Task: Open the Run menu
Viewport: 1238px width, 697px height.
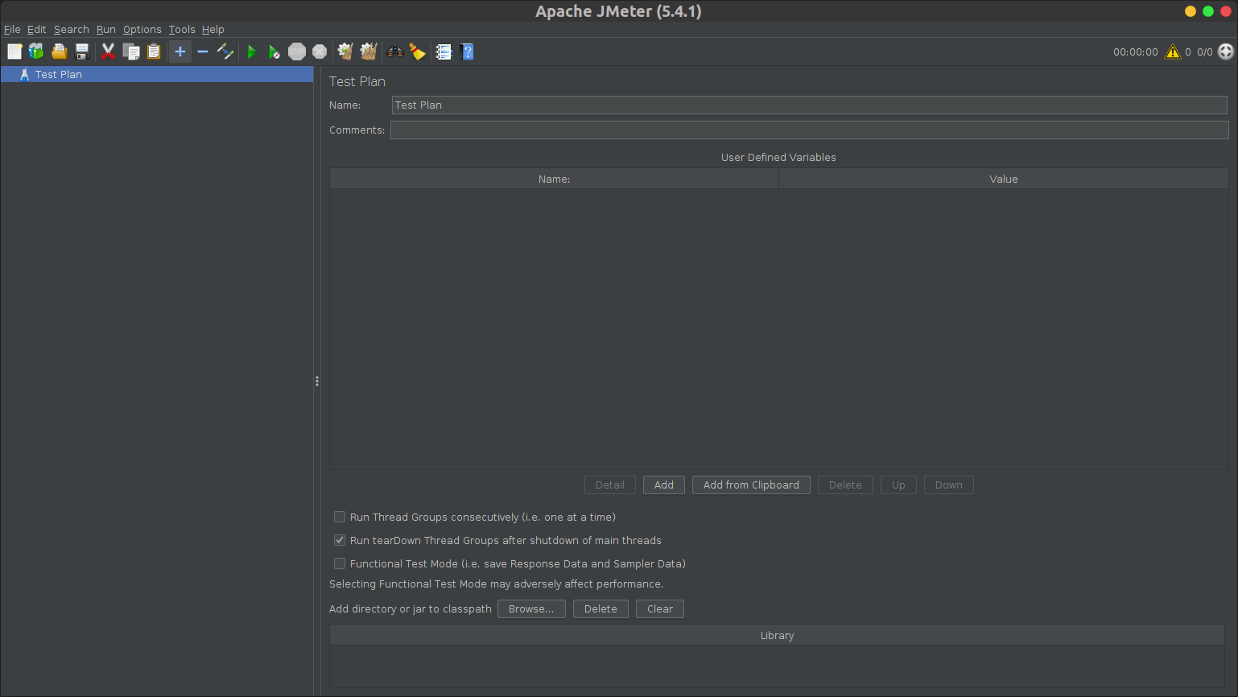Action: [x=106, y=29]
